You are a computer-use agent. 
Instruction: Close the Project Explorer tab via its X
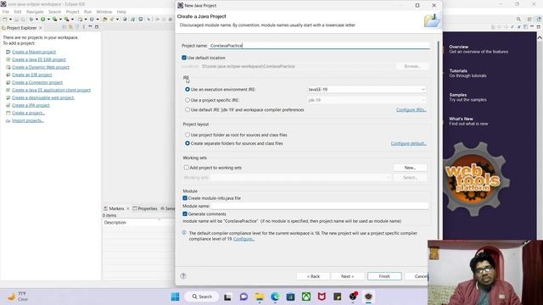(x=41, y=28)
